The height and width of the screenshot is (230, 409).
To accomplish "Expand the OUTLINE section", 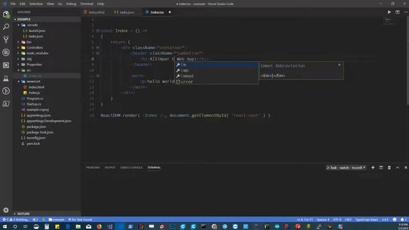I will click(x=47, y=213).
